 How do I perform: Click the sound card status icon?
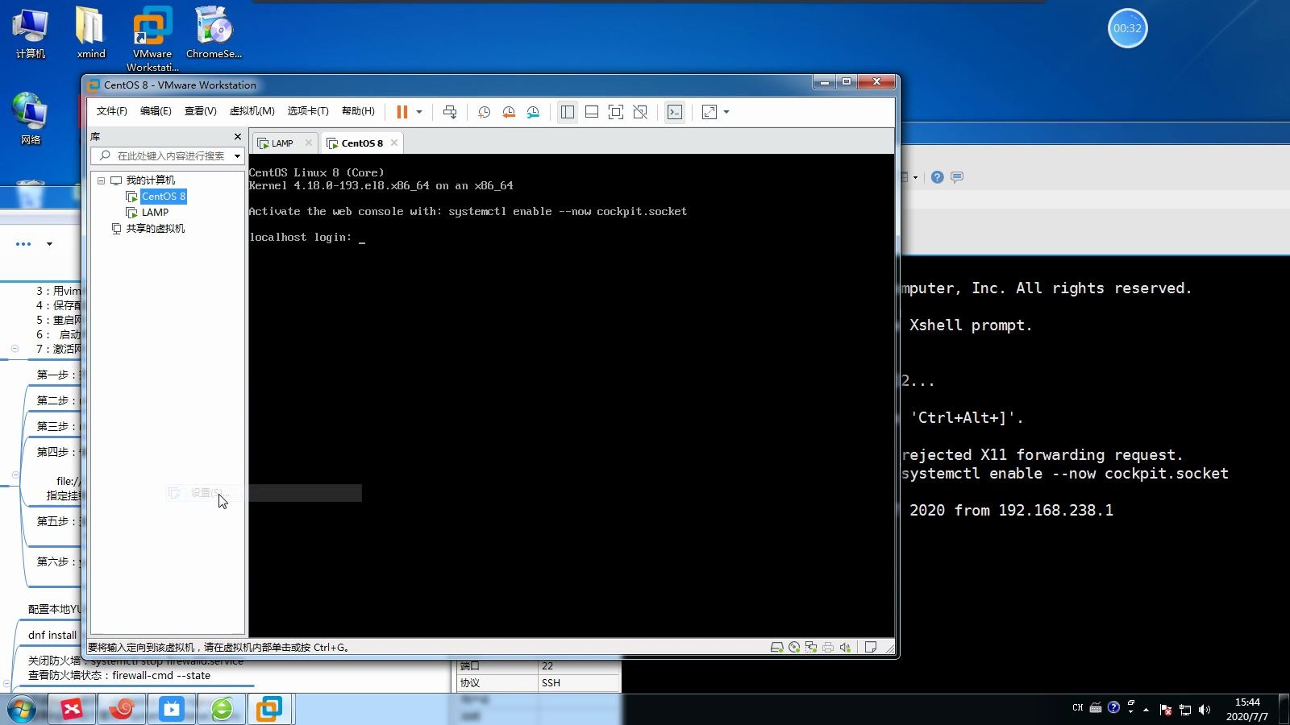(x=845, y=647)
